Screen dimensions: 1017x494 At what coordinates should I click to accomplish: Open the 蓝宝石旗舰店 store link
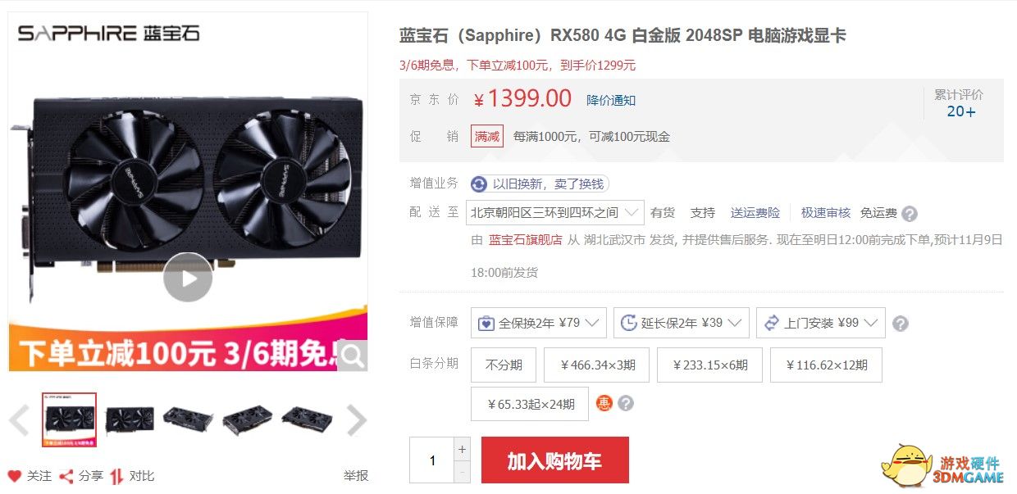click(x=526, y=240)
